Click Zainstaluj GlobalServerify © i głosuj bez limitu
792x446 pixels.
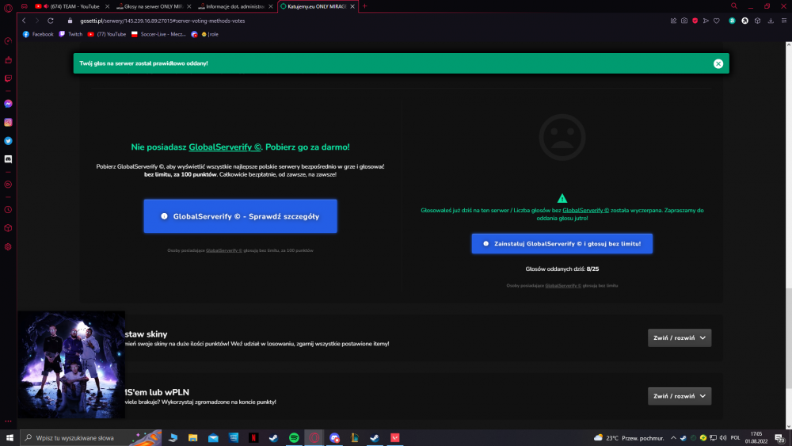[x=562, y=243]
